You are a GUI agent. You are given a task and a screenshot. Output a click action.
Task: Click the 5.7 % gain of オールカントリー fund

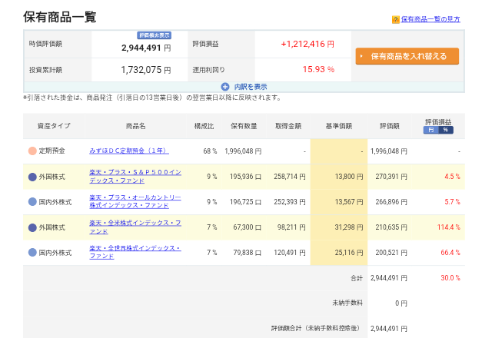[452, 202]
